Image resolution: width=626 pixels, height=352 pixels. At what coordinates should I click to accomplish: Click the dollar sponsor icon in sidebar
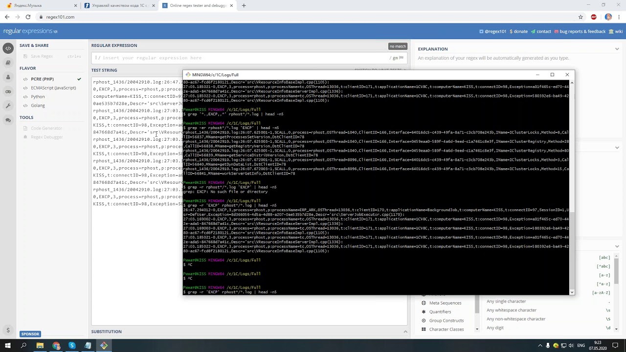(8, 330)
